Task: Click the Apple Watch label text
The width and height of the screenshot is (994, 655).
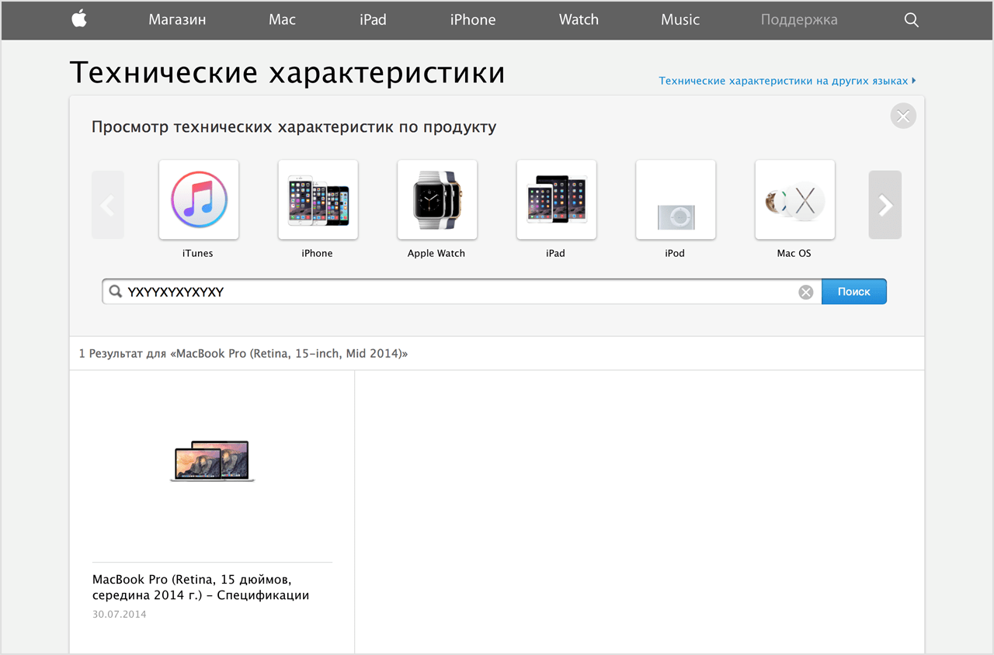Action: pos(436,253)
